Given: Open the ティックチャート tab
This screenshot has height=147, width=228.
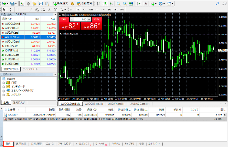Looking at the screenshot, I should (x=30, y=69).
